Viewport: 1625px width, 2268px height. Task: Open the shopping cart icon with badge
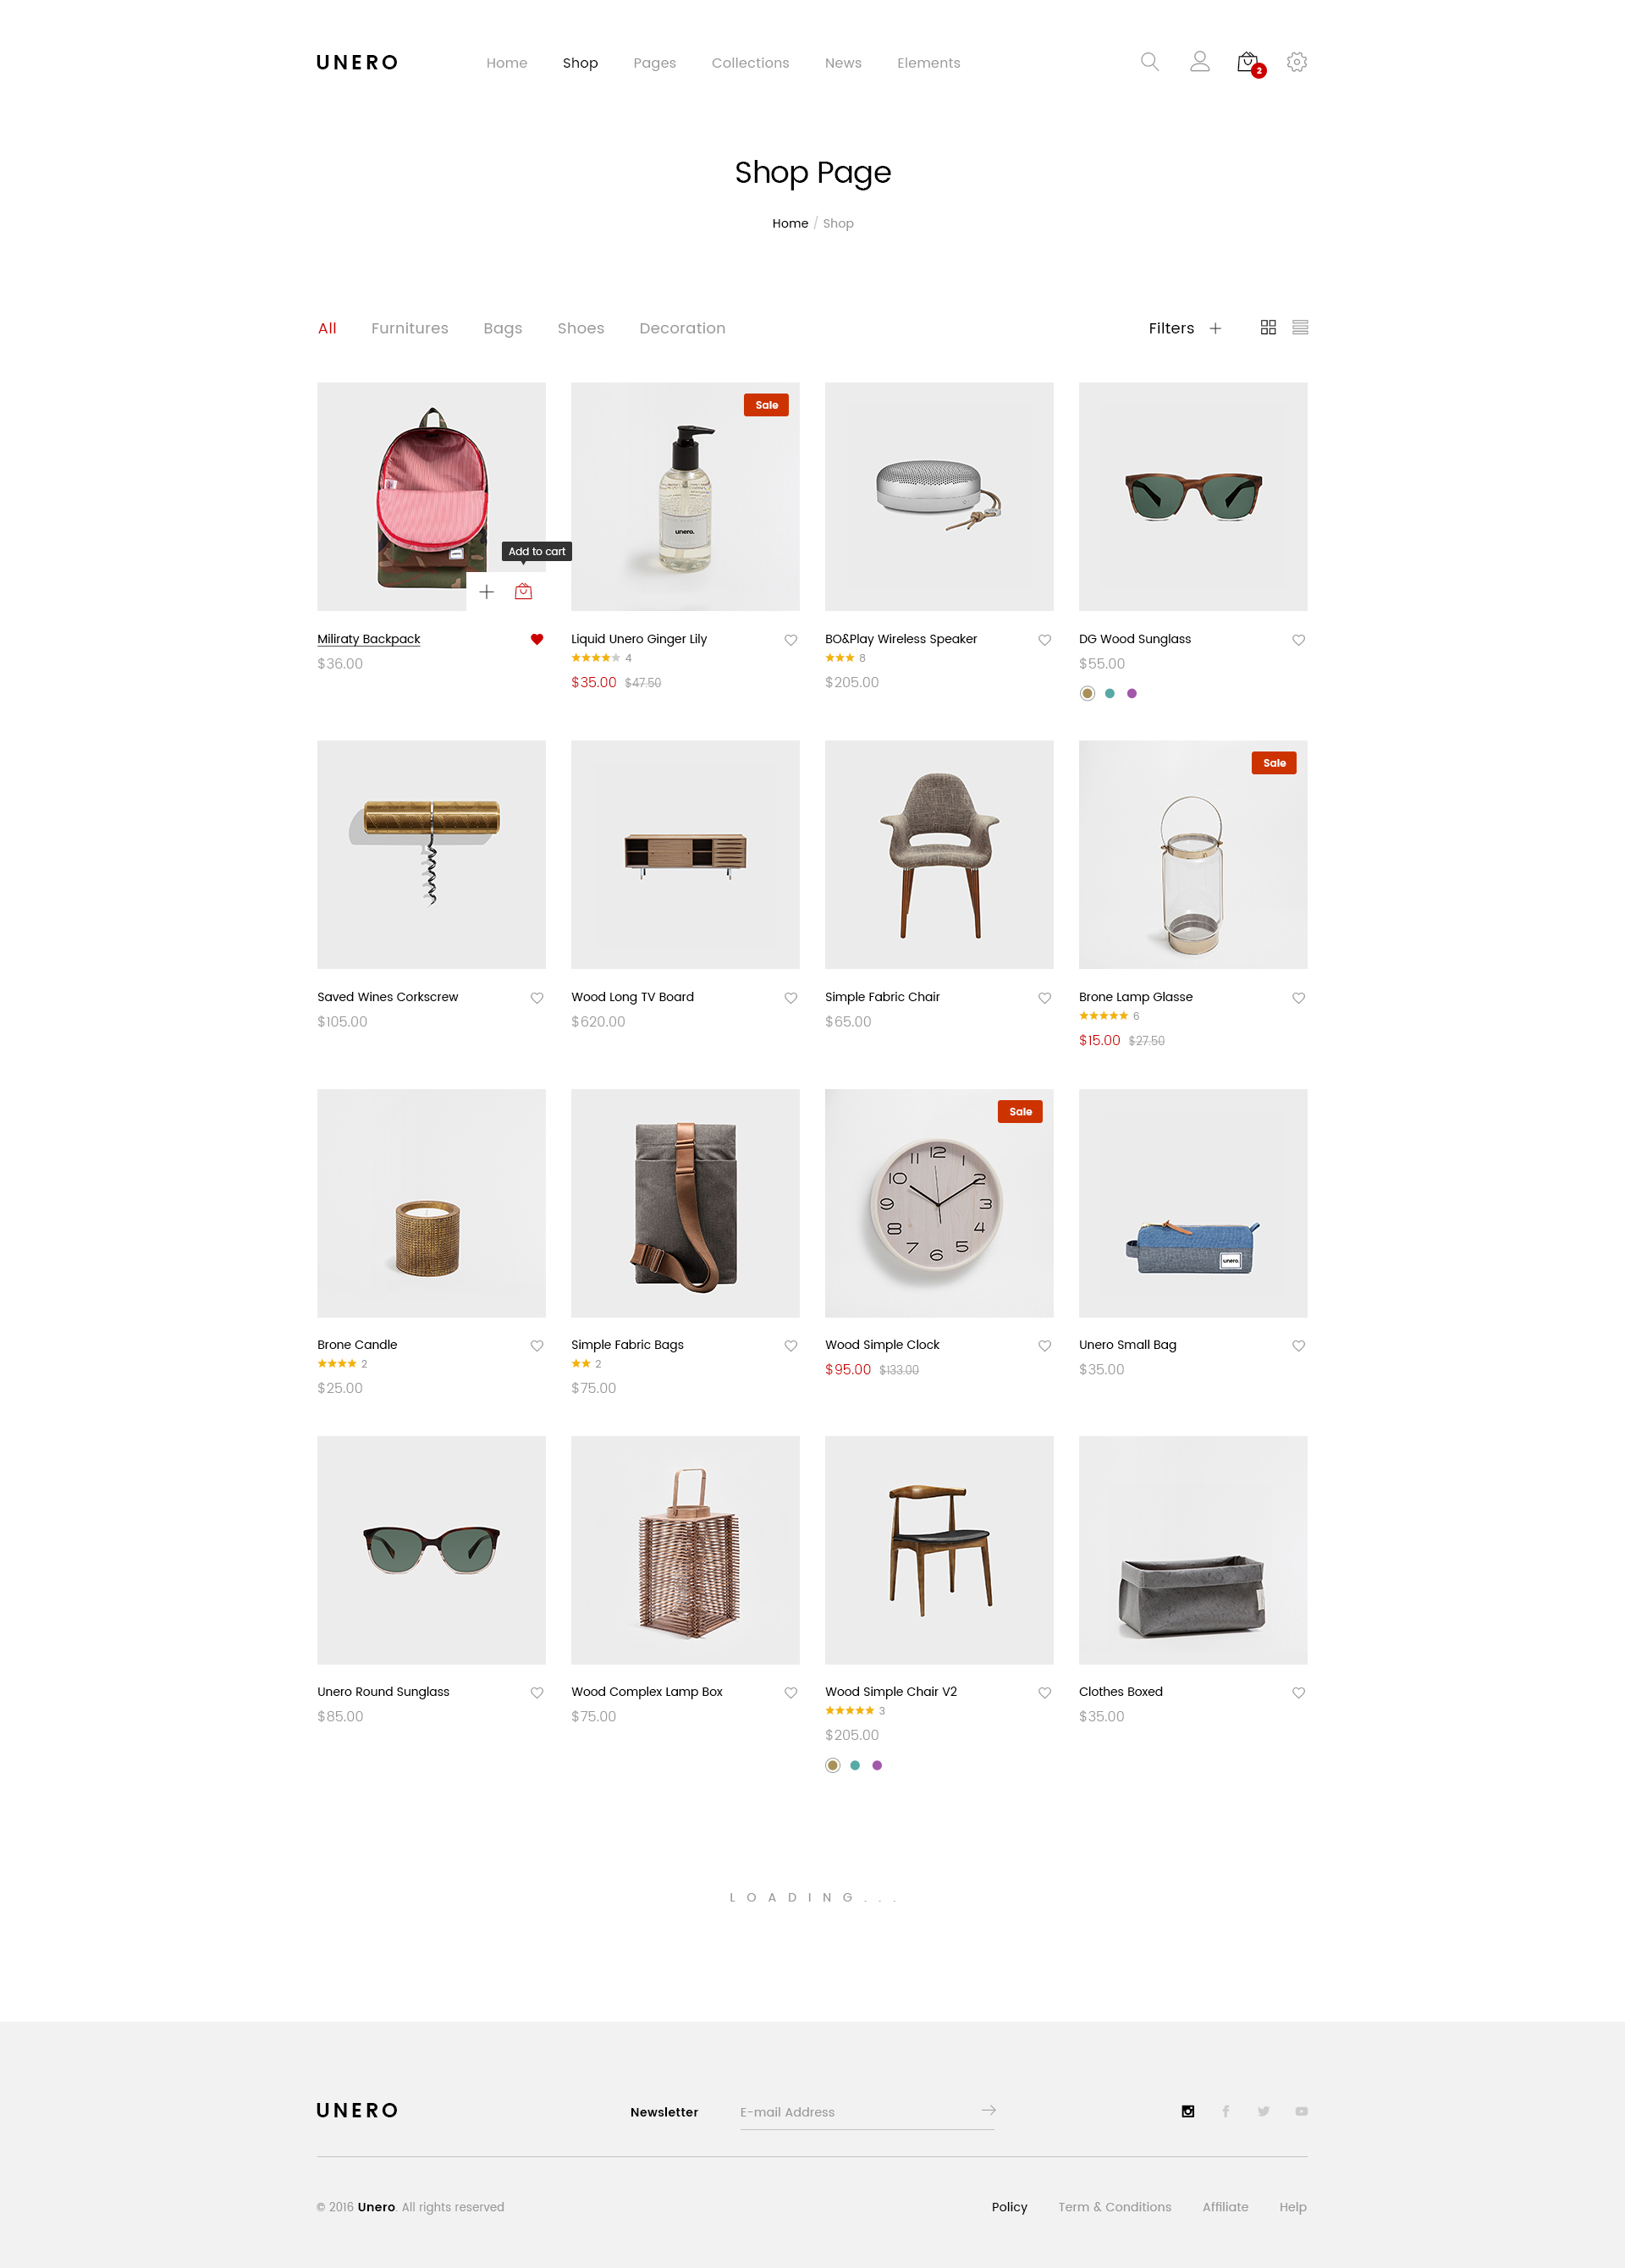coord(1249,64)
